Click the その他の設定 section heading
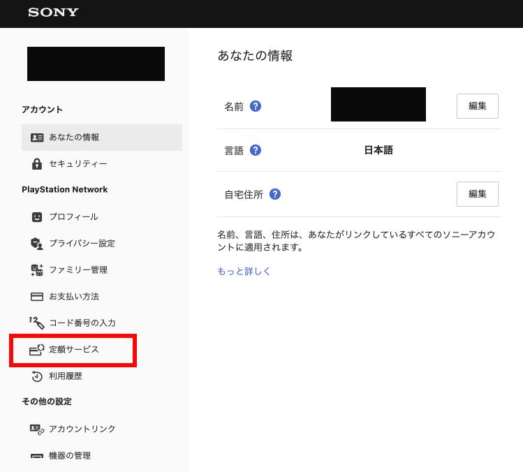This screenshot has width=523, height=472. pyautogui.click(x=47, y=401)
